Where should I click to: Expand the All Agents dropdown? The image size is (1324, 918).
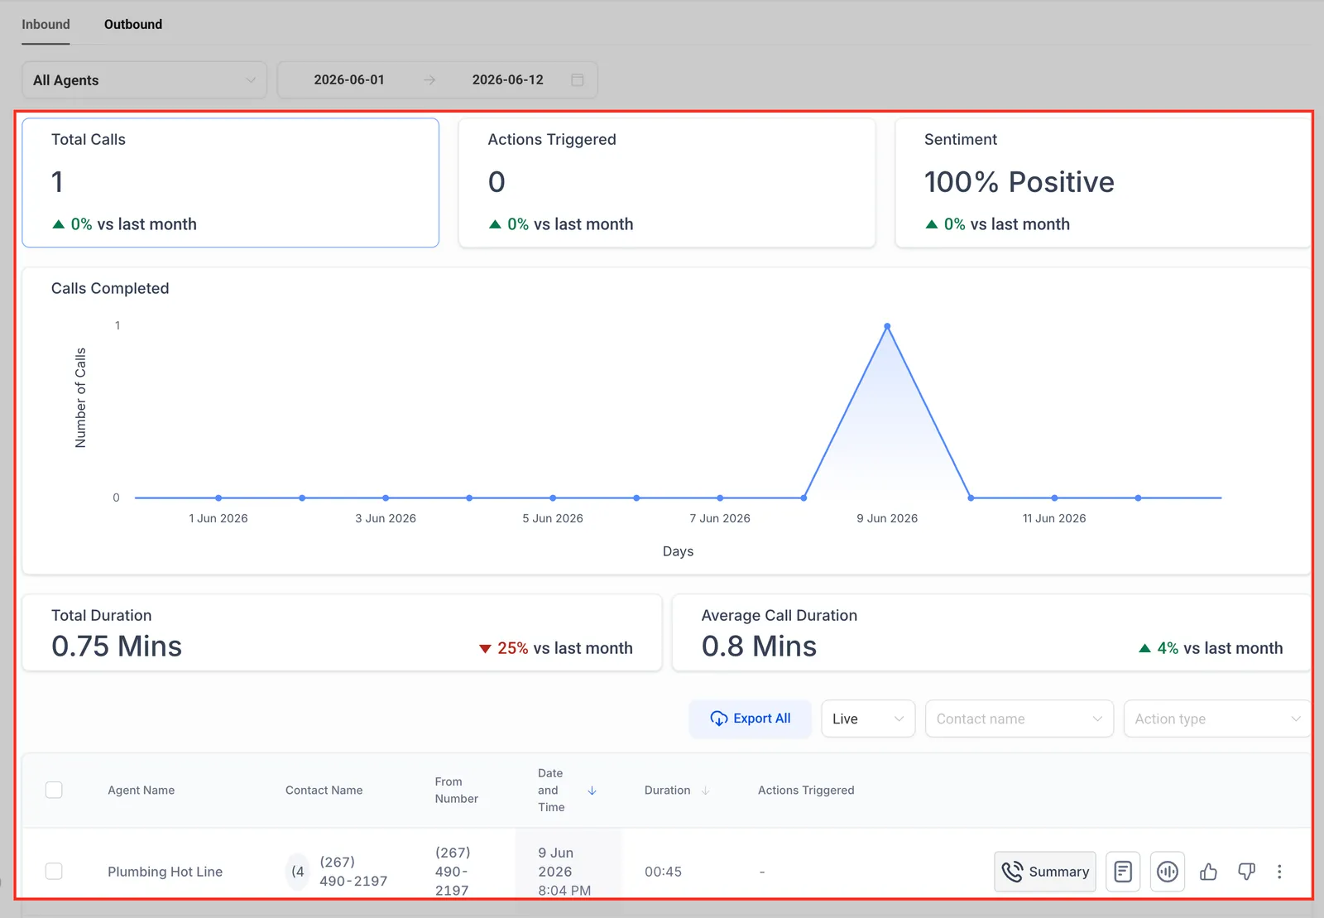(x=144, y=80)
